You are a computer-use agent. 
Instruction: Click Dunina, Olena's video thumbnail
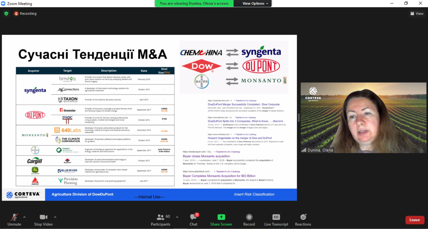click(363, 118)
